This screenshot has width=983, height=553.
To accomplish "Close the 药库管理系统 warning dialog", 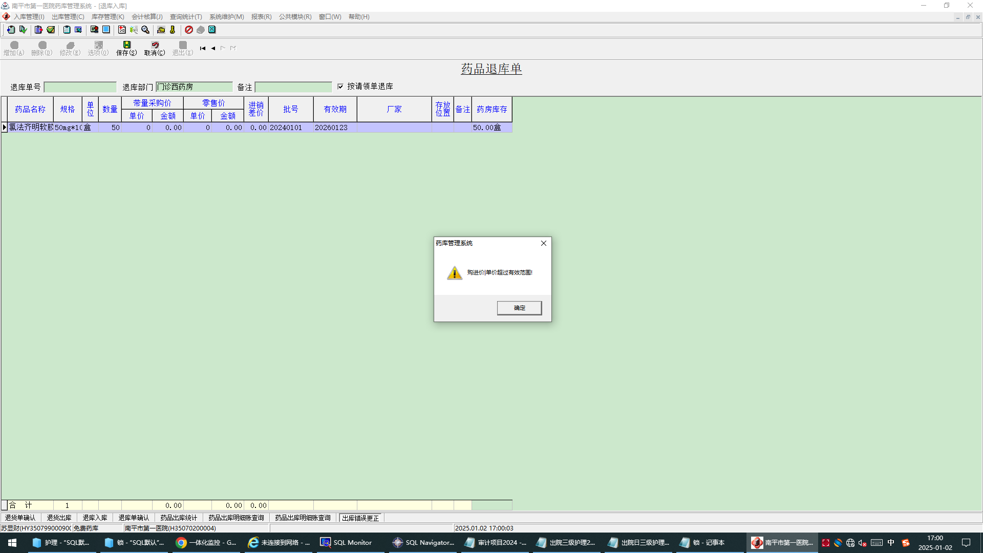I will (x=544, y=243).
